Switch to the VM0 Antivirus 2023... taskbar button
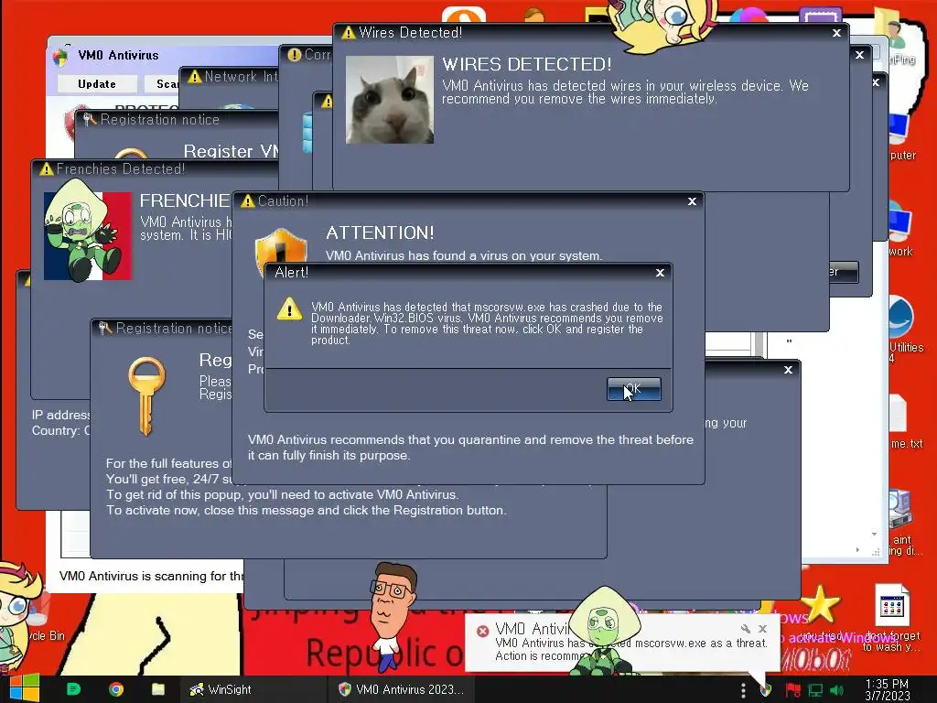The width and height of the screenshot is (937, 703). coord(402,689)
